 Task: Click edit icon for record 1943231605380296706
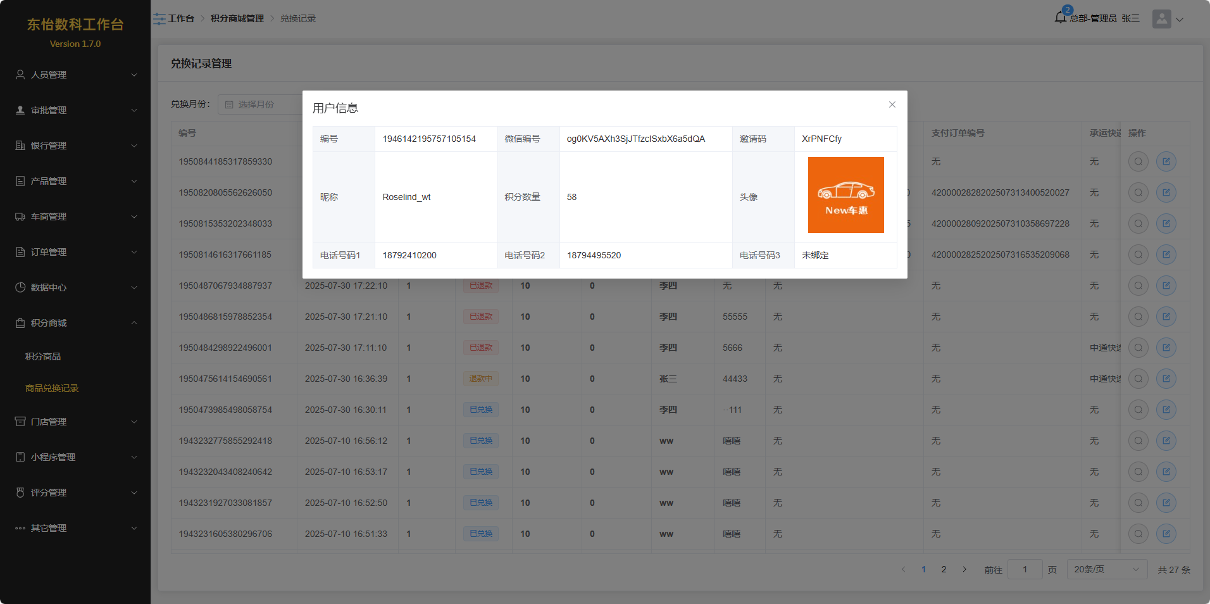tap(1166, 534)
